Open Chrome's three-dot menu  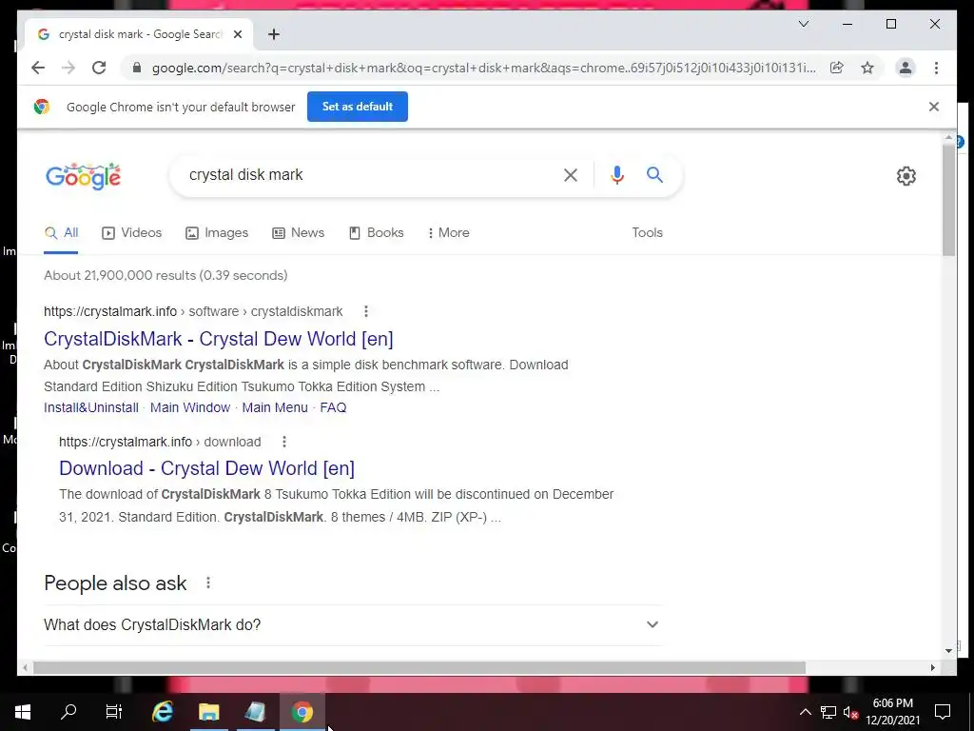click(x=936, y=68)
